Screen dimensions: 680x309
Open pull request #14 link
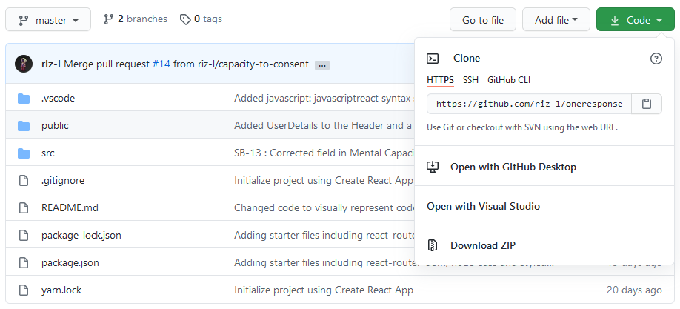(161, 64)
